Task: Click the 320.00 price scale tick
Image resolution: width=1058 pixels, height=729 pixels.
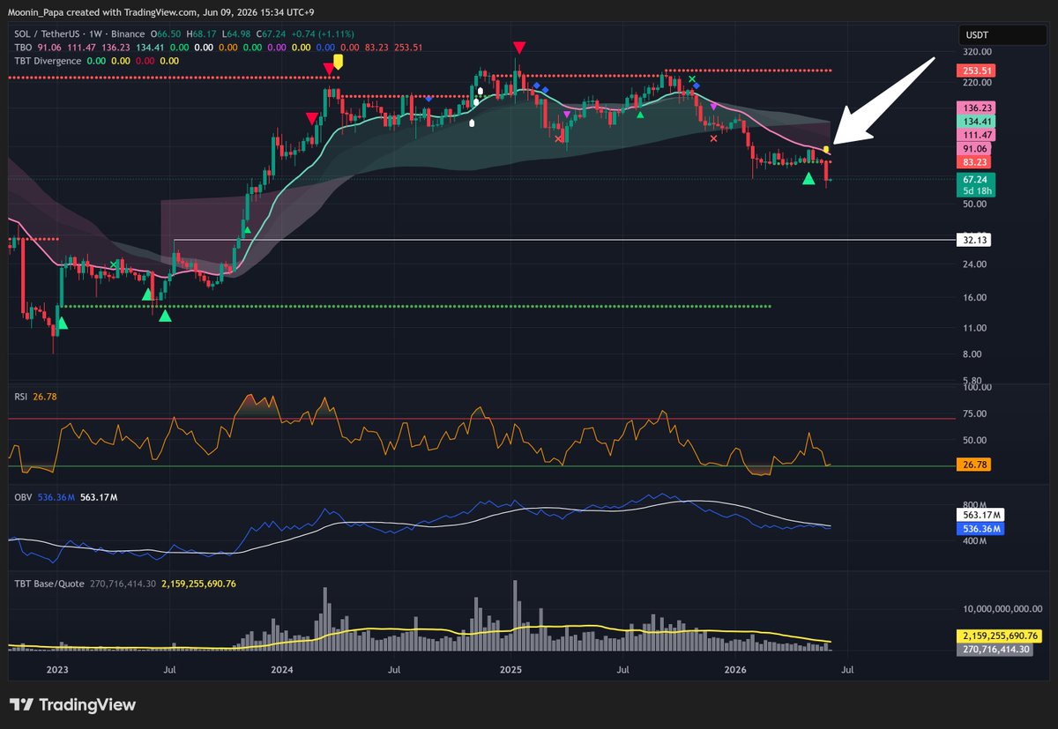Action: tap(979, 51)
